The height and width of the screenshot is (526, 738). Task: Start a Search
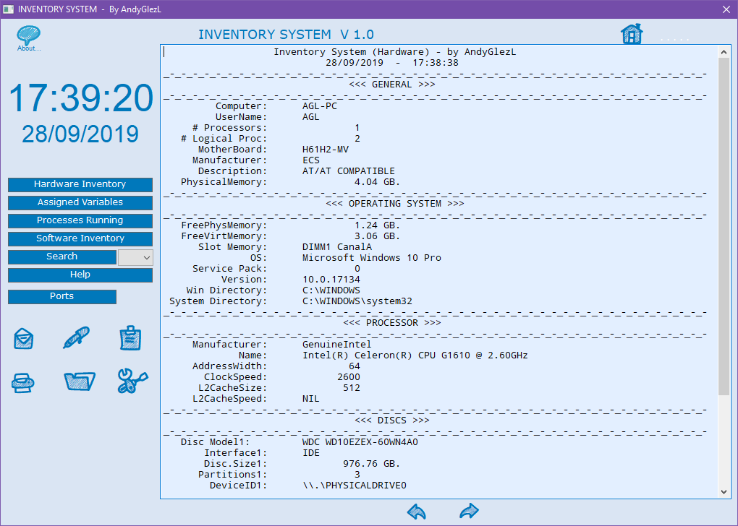point(61,256)
